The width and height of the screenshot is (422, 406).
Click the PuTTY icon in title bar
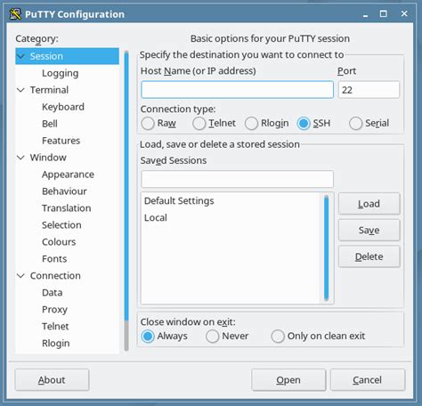click(15, 14)
